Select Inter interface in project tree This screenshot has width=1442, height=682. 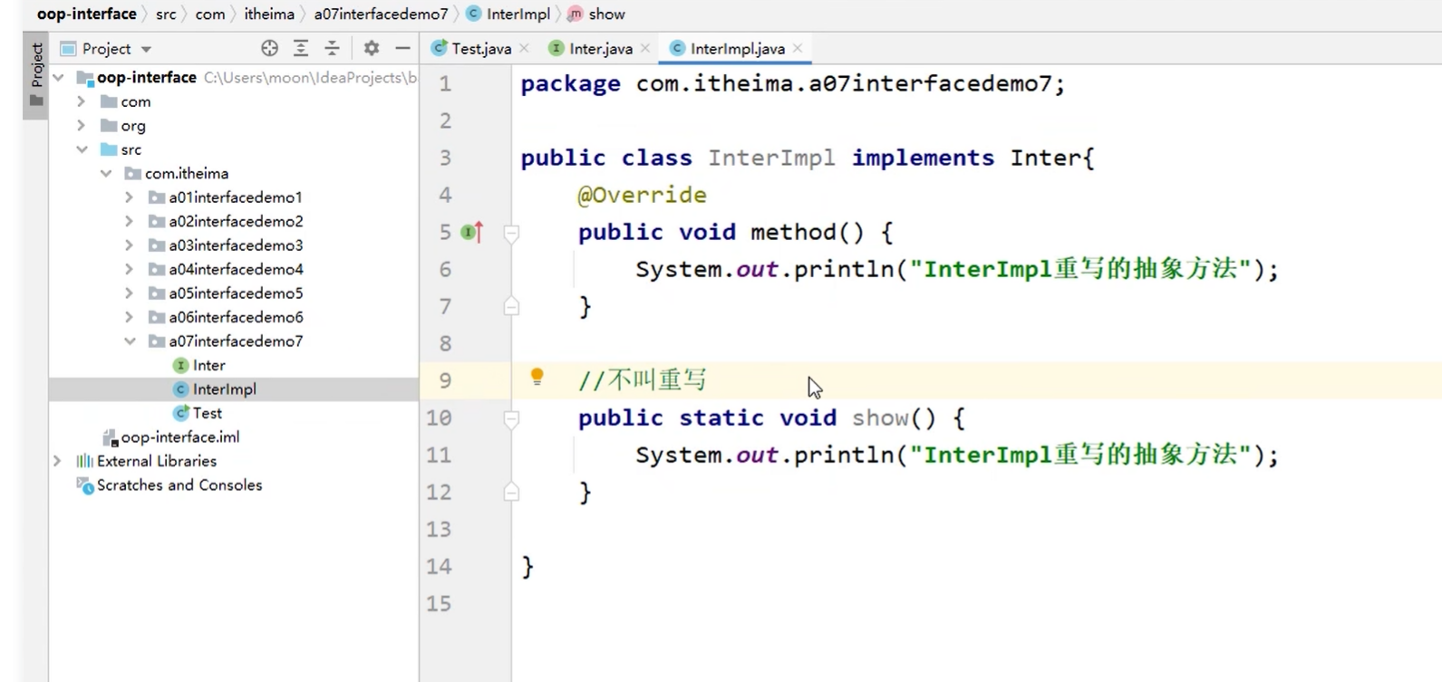(208, 365)
